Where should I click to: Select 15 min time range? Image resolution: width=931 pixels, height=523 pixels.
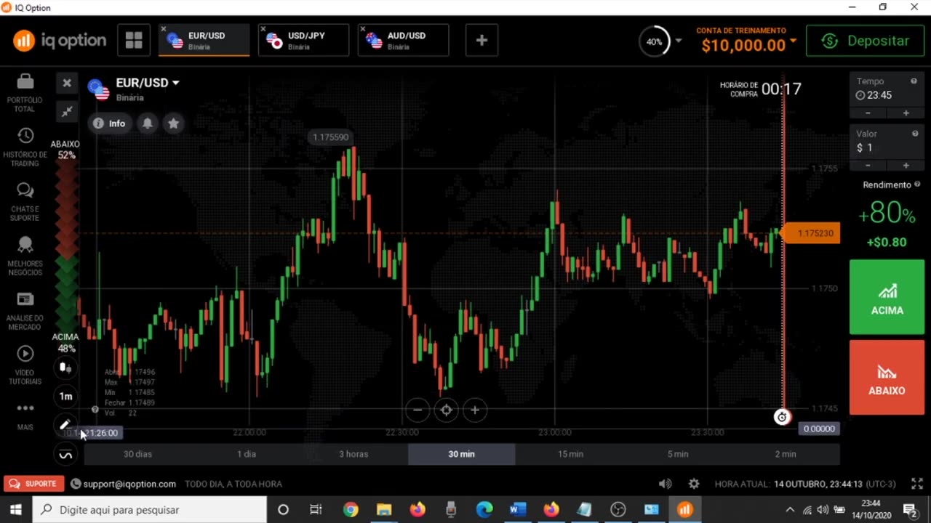(570, 454)
